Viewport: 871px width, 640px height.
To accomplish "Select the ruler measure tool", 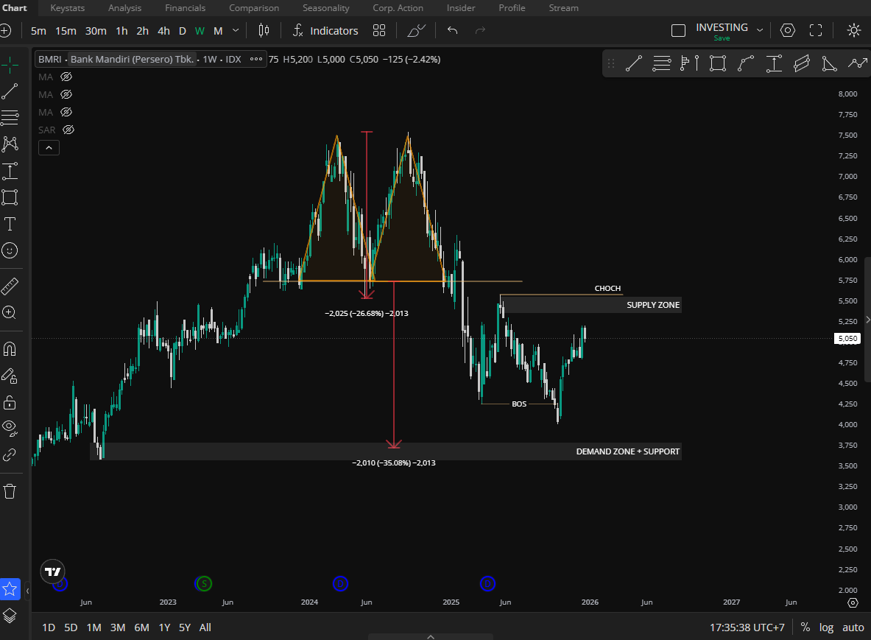I will click(10, 286).
